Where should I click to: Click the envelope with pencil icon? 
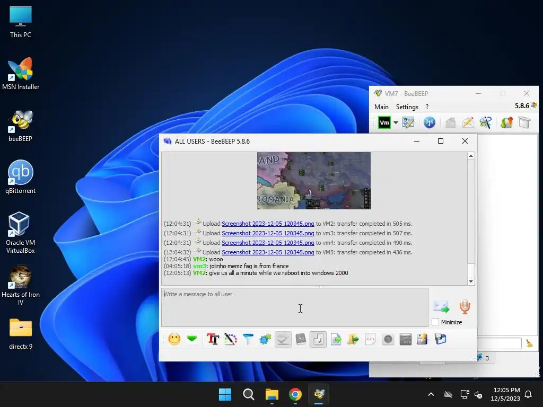point(468,122)
